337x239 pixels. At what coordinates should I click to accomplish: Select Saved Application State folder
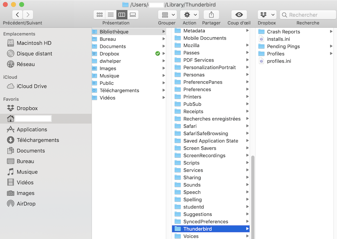tap(211, 141)
